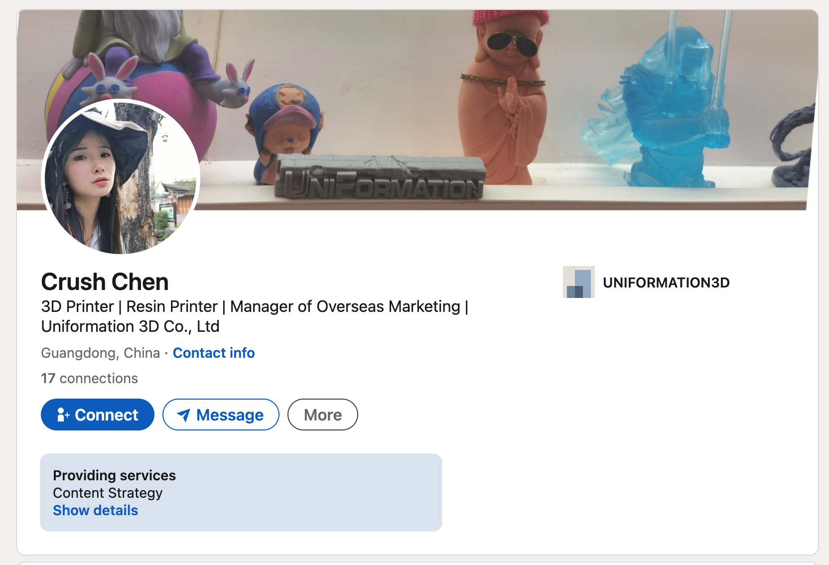Screen dimensions: 829x565
Task: Open Crush Chen's profile photo
Action: tap(121, 177)
